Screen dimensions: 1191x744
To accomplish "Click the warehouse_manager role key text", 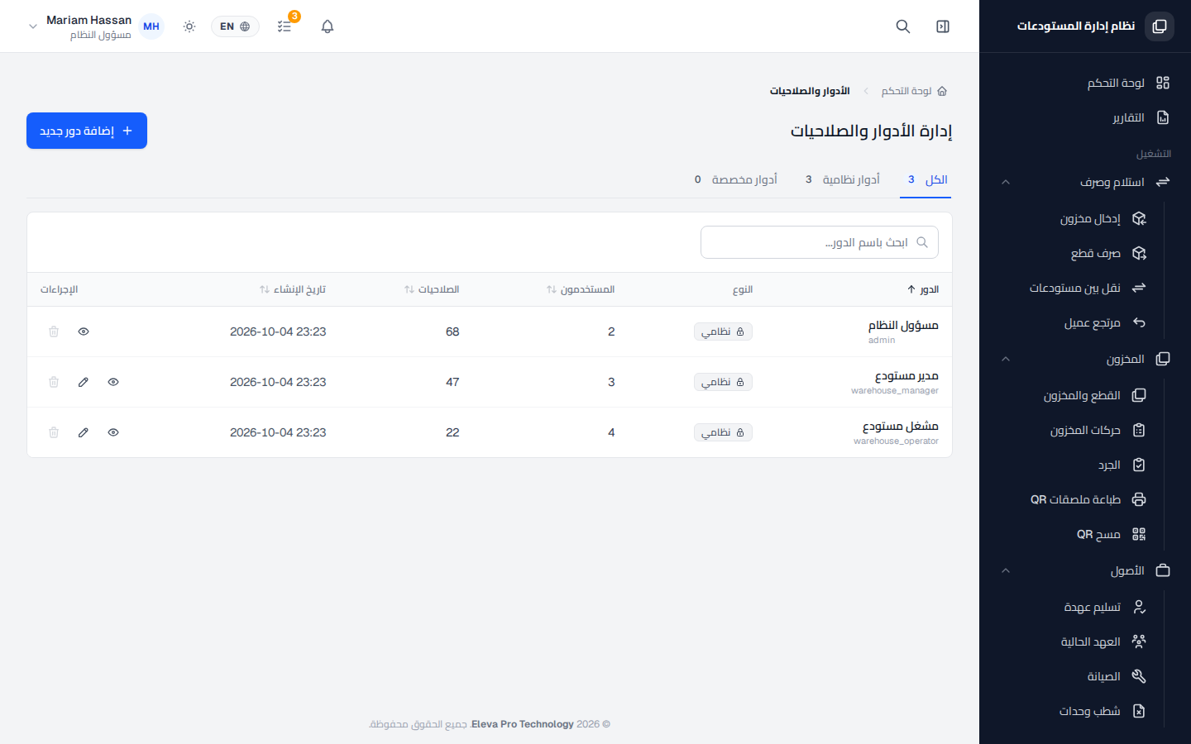I will (x=895, y=391).
